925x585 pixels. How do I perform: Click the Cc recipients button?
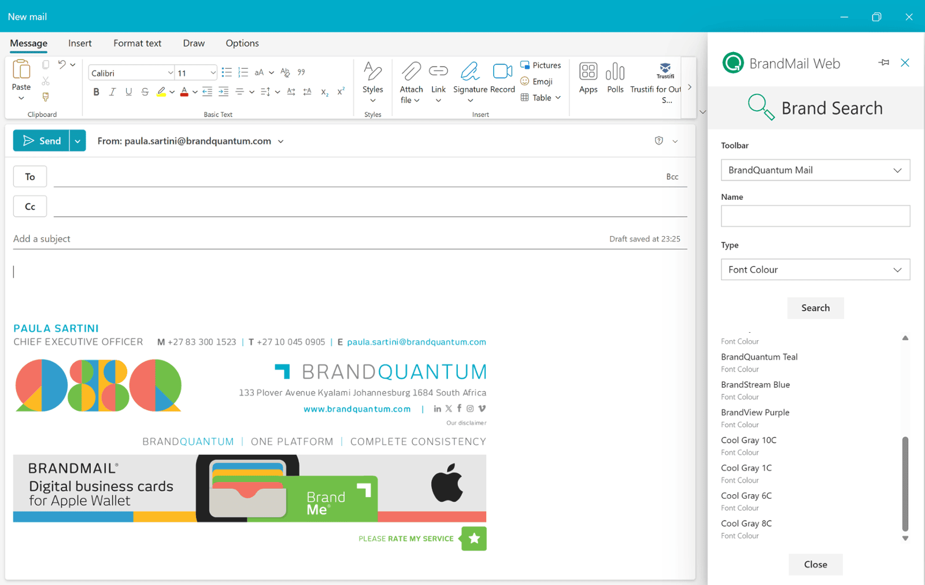30,207
